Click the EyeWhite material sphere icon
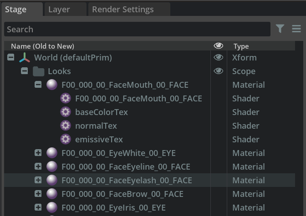This screenshot has width=306, height=216. click(x=52, y=153)
